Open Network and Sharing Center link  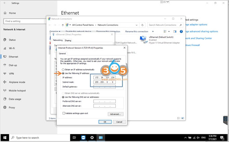click(x=199, y=38)
